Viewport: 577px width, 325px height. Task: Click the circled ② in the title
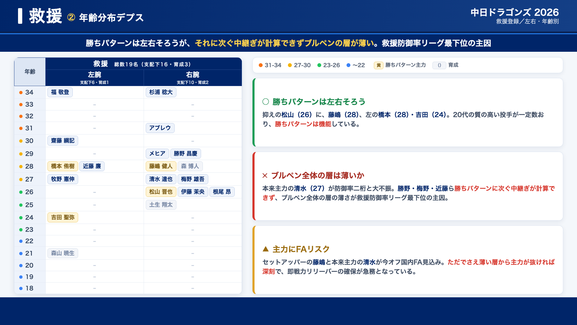click(x=71, y=17)
